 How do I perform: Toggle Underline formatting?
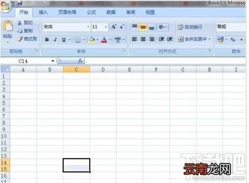[64, 40]
